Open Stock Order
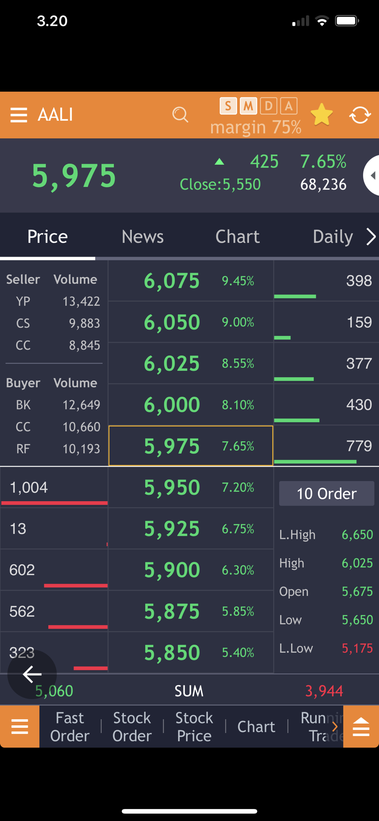The height and width of the screenshot is (821, 379). 132,727
